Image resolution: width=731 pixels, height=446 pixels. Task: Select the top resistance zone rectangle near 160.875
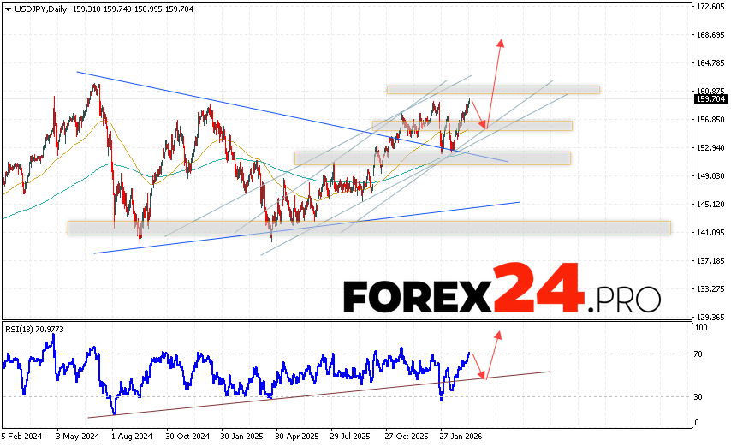(492, 89)
